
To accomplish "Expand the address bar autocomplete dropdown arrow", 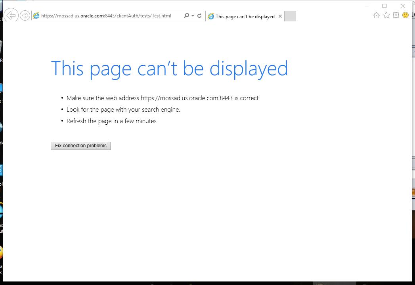I will pos(193,16).
